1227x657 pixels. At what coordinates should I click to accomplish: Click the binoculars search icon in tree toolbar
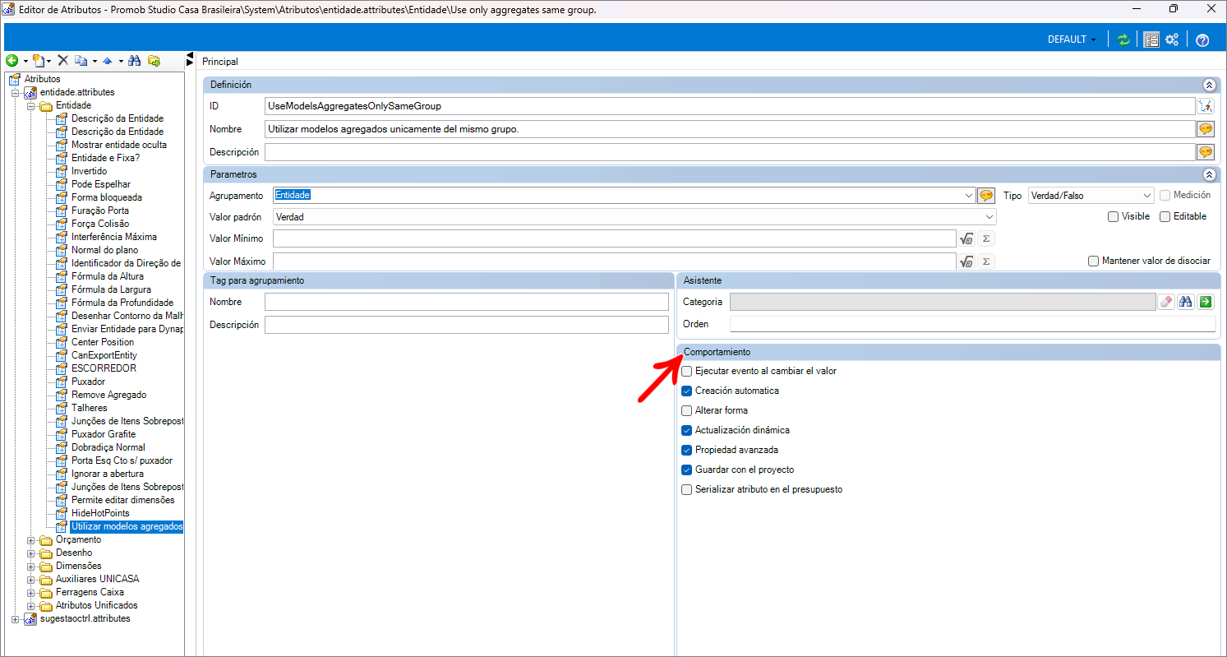(x=135, y=61)
